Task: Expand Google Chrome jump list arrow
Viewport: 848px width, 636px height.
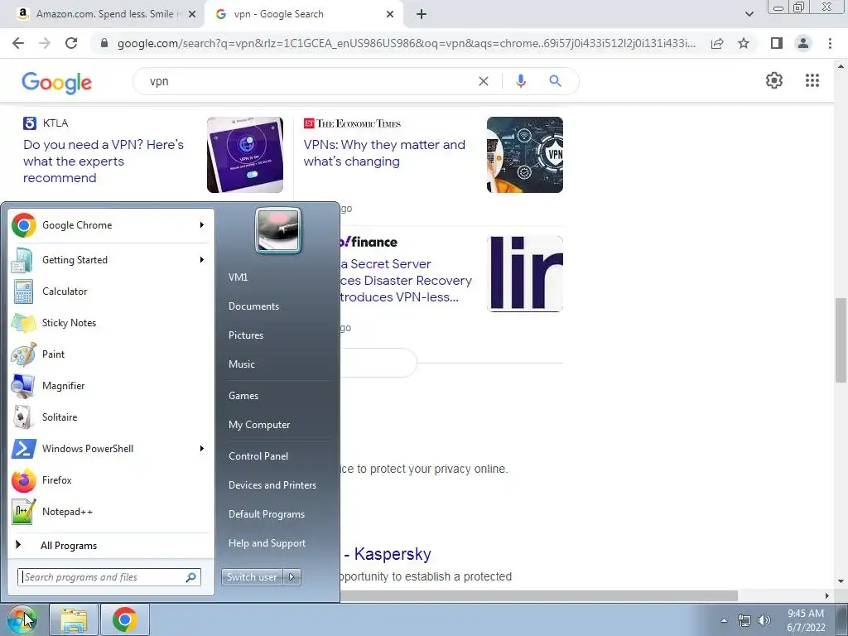Action: (x=202, y=225)
